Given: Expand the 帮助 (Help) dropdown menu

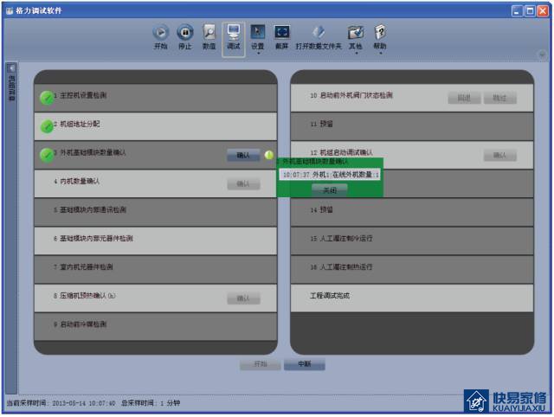Looking at the screenshot, I should pos(380,54).
